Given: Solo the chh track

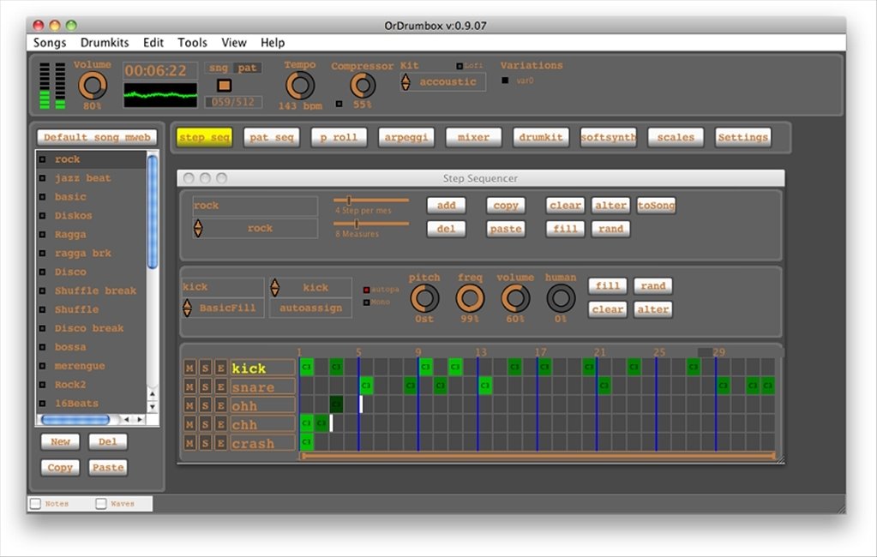Looking at the screenshot, I should coord(205,424).
